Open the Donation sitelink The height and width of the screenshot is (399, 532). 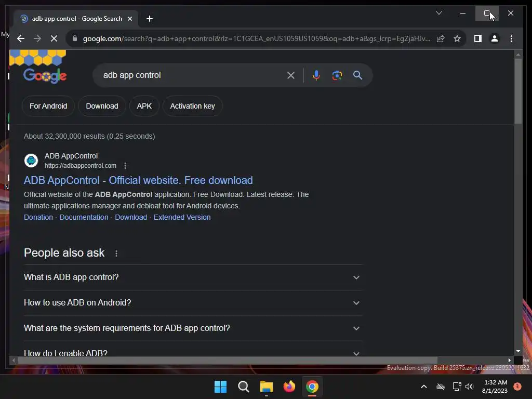coord(38,217)
